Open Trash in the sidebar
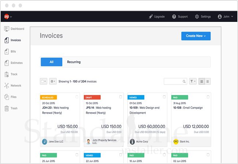The width and height of the screenshot is (238, 164). click(14, 108)
